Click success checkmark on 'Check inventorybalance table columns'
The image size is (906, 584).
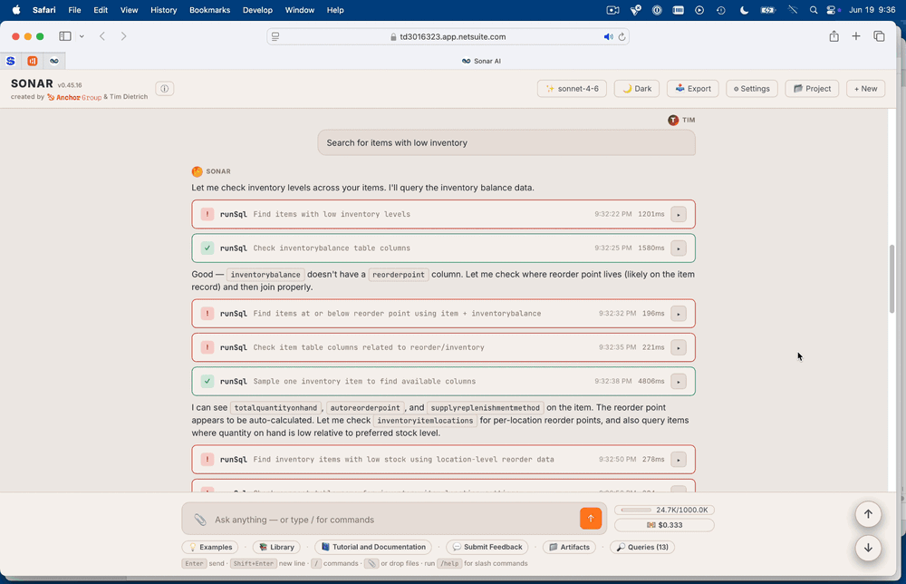coord(207,248)
